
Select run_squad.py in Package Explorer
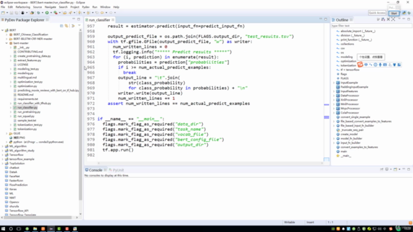tap(26, 116)
